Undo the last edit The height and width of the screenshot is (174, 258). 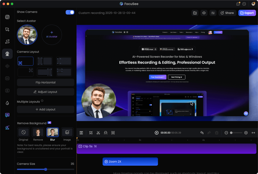(x=202, y=133)
